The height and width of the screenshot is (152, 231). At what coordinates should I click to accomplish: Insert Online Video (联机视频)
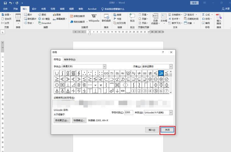click(106, 18)
